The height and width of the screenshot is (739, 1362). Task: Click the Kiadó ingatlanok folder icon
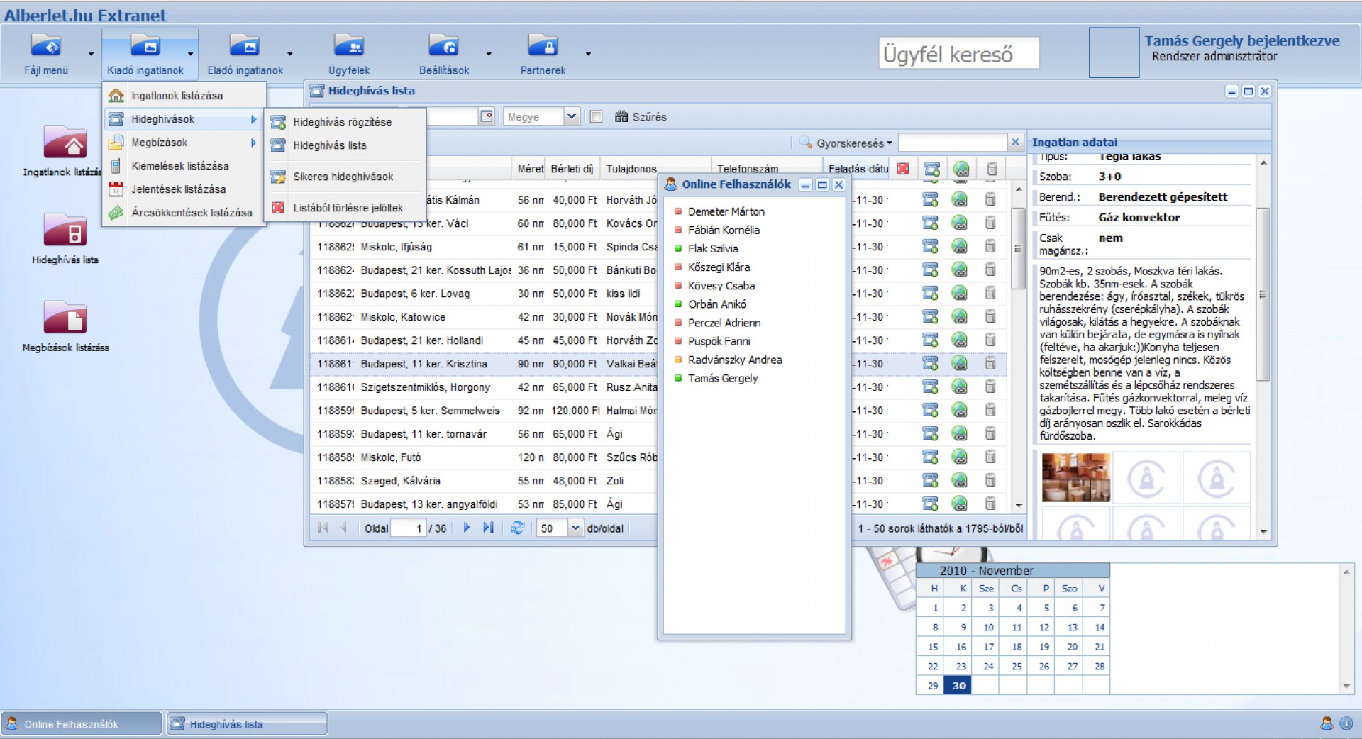145,47
